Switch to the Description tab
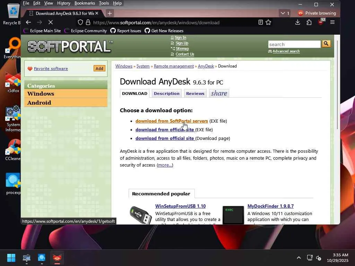The width and height of the screenshot is (355, 266). [167, 94]
